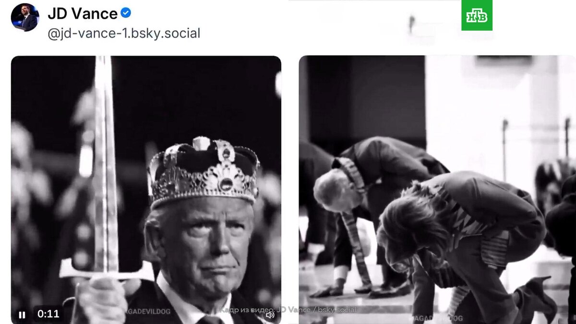The height and width of the screenshot is (324, 576).
Task: Click the "Кадр из видео" caption text
Action: pos(288,310)
